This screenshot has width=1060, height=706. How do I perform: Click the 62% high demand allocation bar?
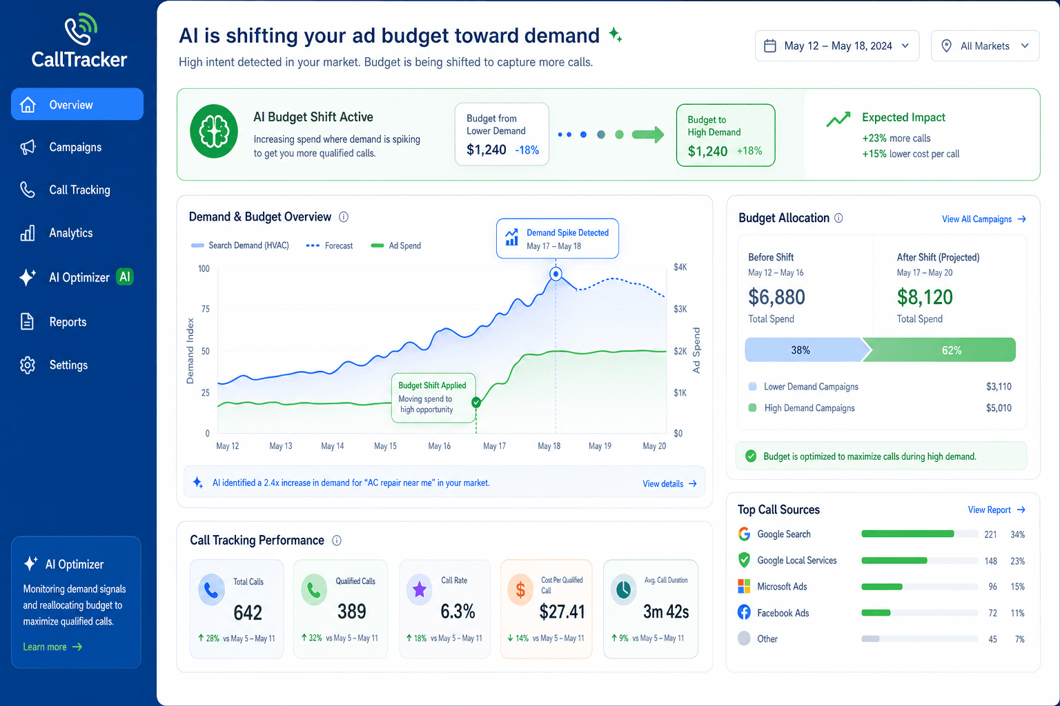coord(940,350)
